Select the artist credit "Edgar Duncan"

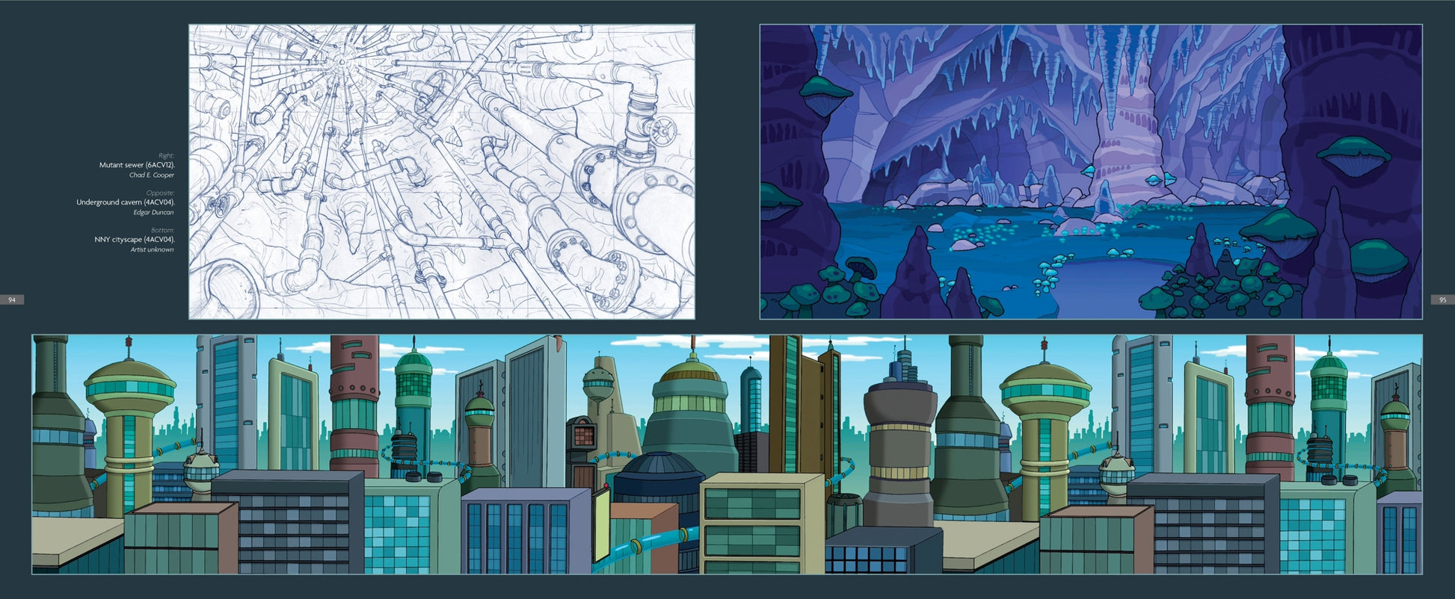click(153, 213)
